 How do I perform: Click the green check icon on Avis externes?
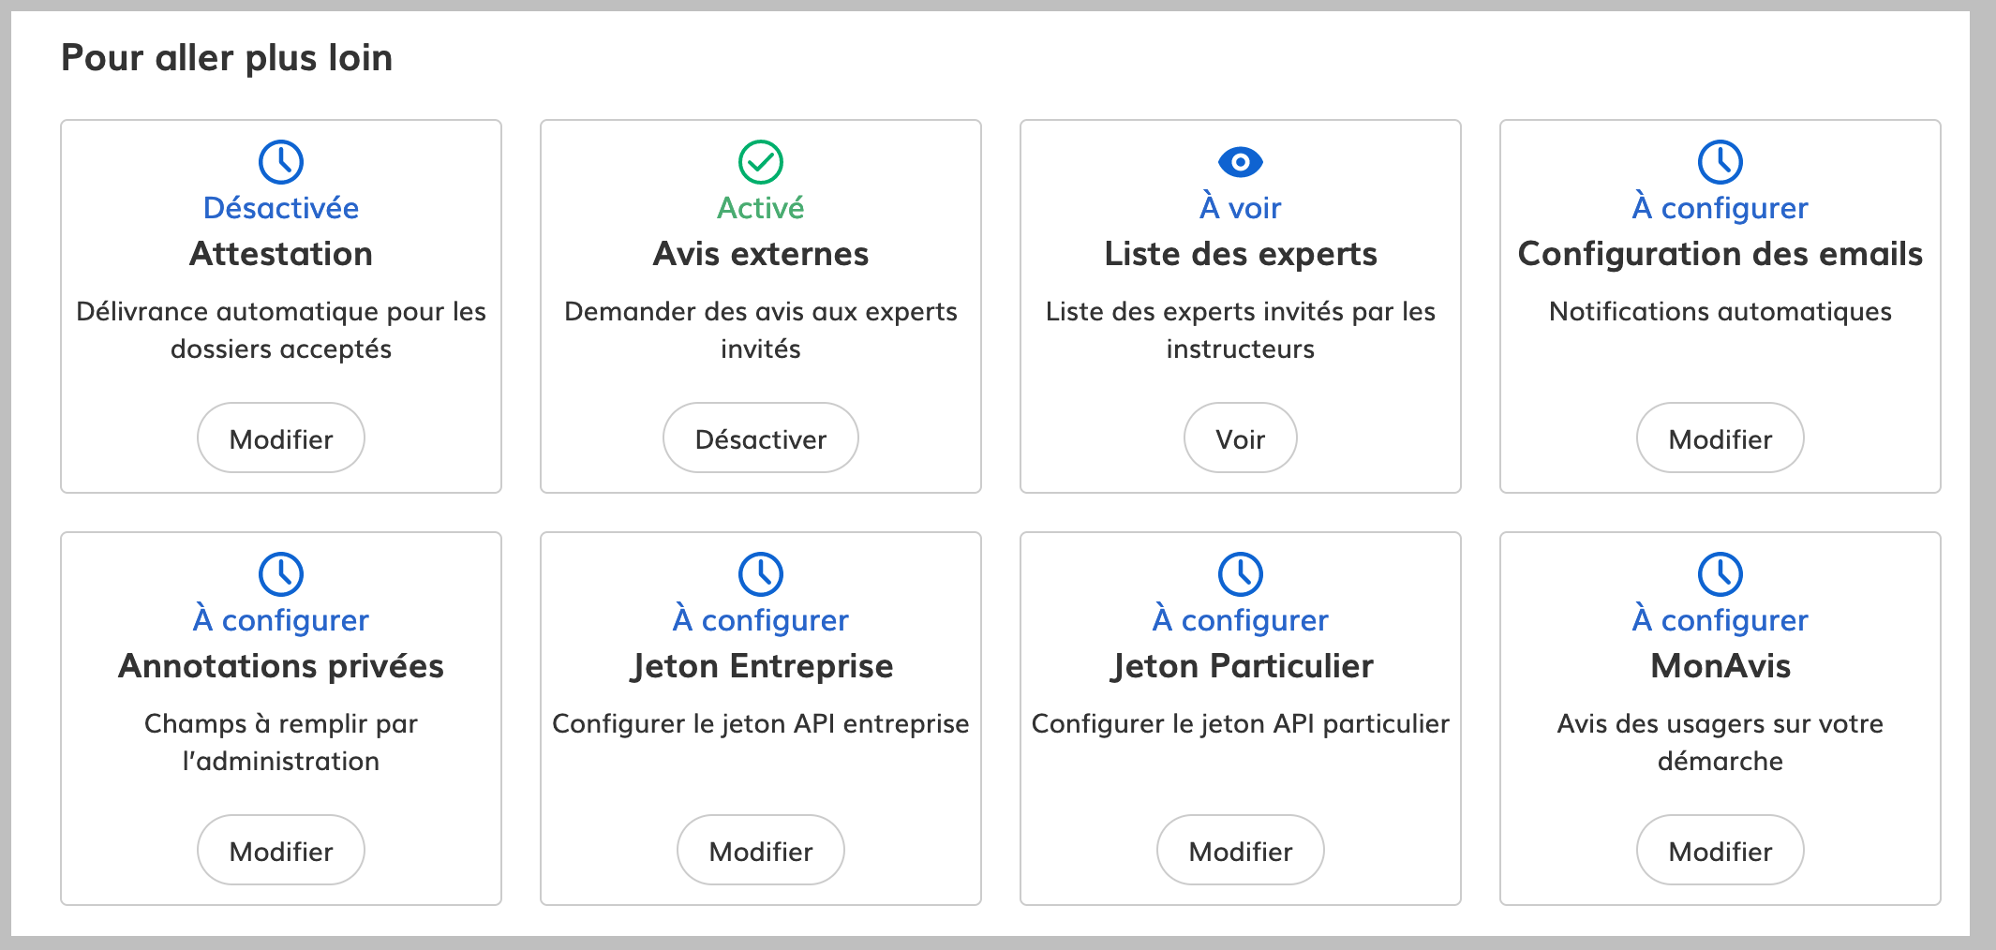760,162
